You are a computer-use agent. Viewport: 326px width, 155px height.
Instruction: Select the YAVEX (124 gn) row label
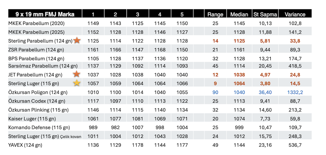[25, 145]
